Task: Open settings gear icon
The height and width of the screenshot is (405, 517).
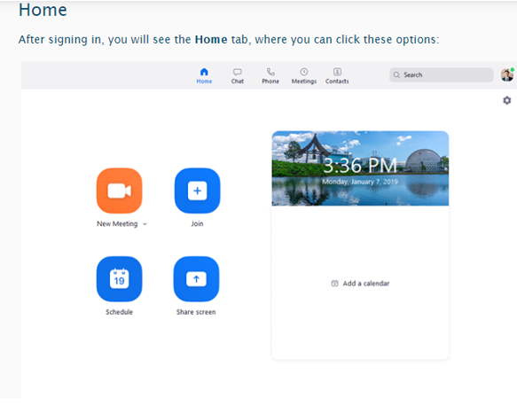Action: click(506, 100)
